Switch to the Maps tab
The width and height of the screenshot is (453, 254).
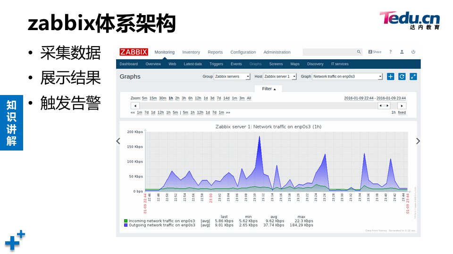[x=294, y=64]
